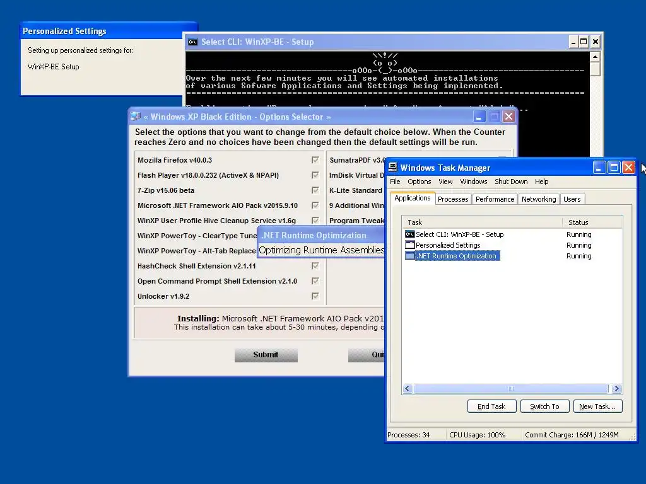The width and height of the screenshot is (646, 484).
Task: Click the left scroll arrow in Task Manager list
Action: coord(408,388)
